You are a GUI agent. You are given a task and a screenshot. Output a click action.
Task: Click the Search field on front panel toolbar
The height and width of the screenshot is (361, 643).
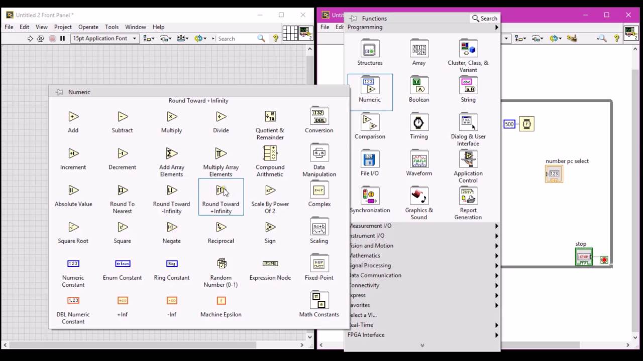click(x=237, y=39)
